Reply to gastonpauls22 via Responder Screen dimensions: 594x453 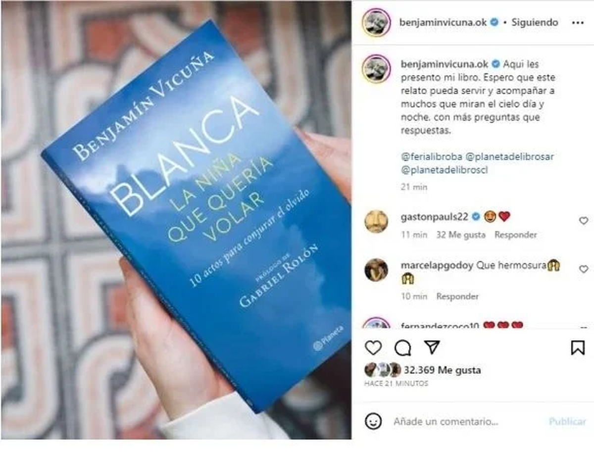515,235
